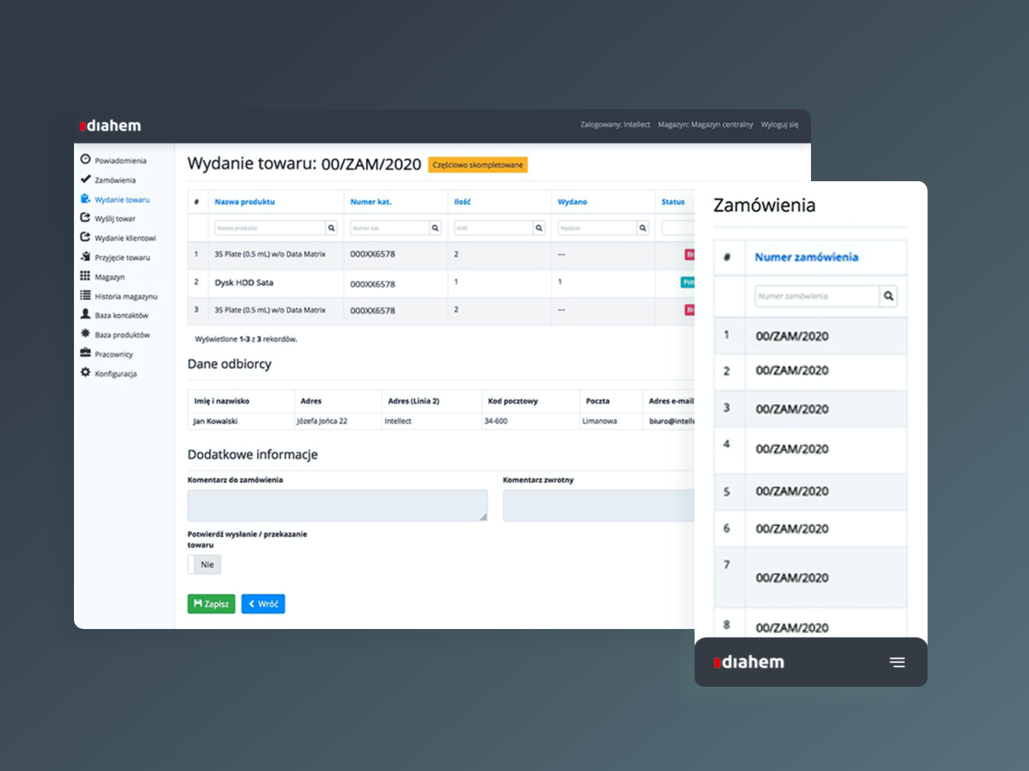Sort orders by Numer zamówienia header
This screenshot has height=771, width=1029.
point(806,257)
